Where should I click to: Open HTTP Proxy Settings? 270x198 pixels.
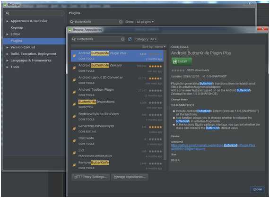[x=90, y=177]
